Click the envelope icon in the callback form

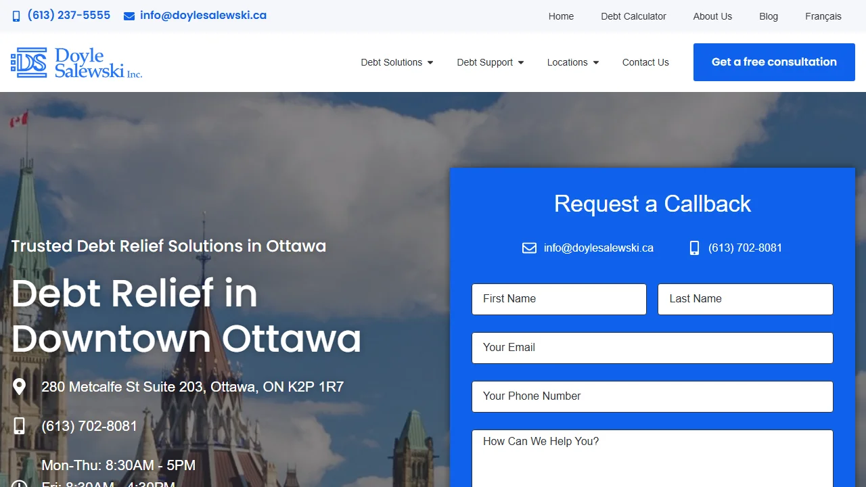(529, 248)
